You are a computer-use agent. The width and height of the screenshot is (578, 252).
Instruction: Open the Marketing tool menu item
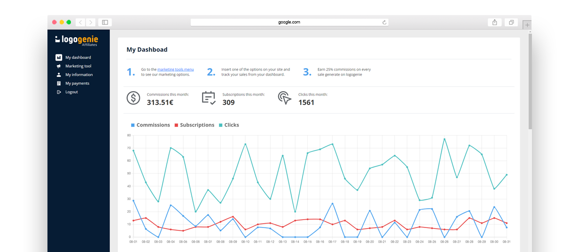click(78, 66)
